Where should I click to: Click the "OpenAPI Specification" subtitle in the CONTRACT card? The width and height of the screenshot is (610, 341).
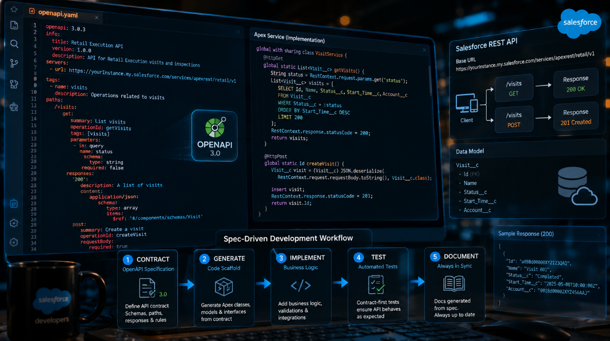pyautogui.click(x=148, y=269)
